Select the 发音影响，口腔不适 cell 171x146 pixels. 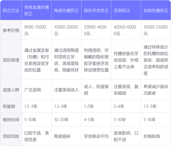pyautogui.click(x=126, y=136)
